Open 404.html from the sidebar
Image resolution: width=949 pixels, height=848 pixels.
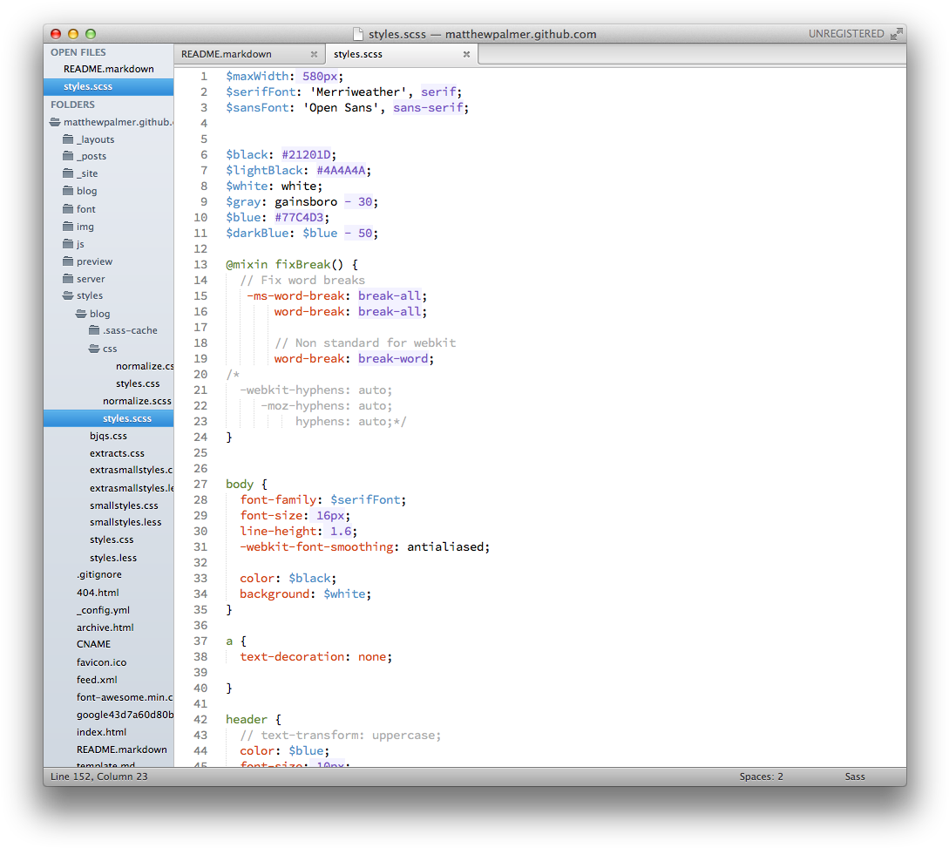pyautogui.click(x=98, y=592)
